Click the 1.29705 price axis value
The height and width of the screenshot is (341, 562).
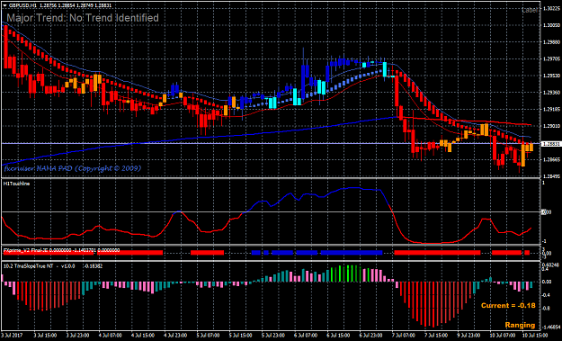[551, 58]
